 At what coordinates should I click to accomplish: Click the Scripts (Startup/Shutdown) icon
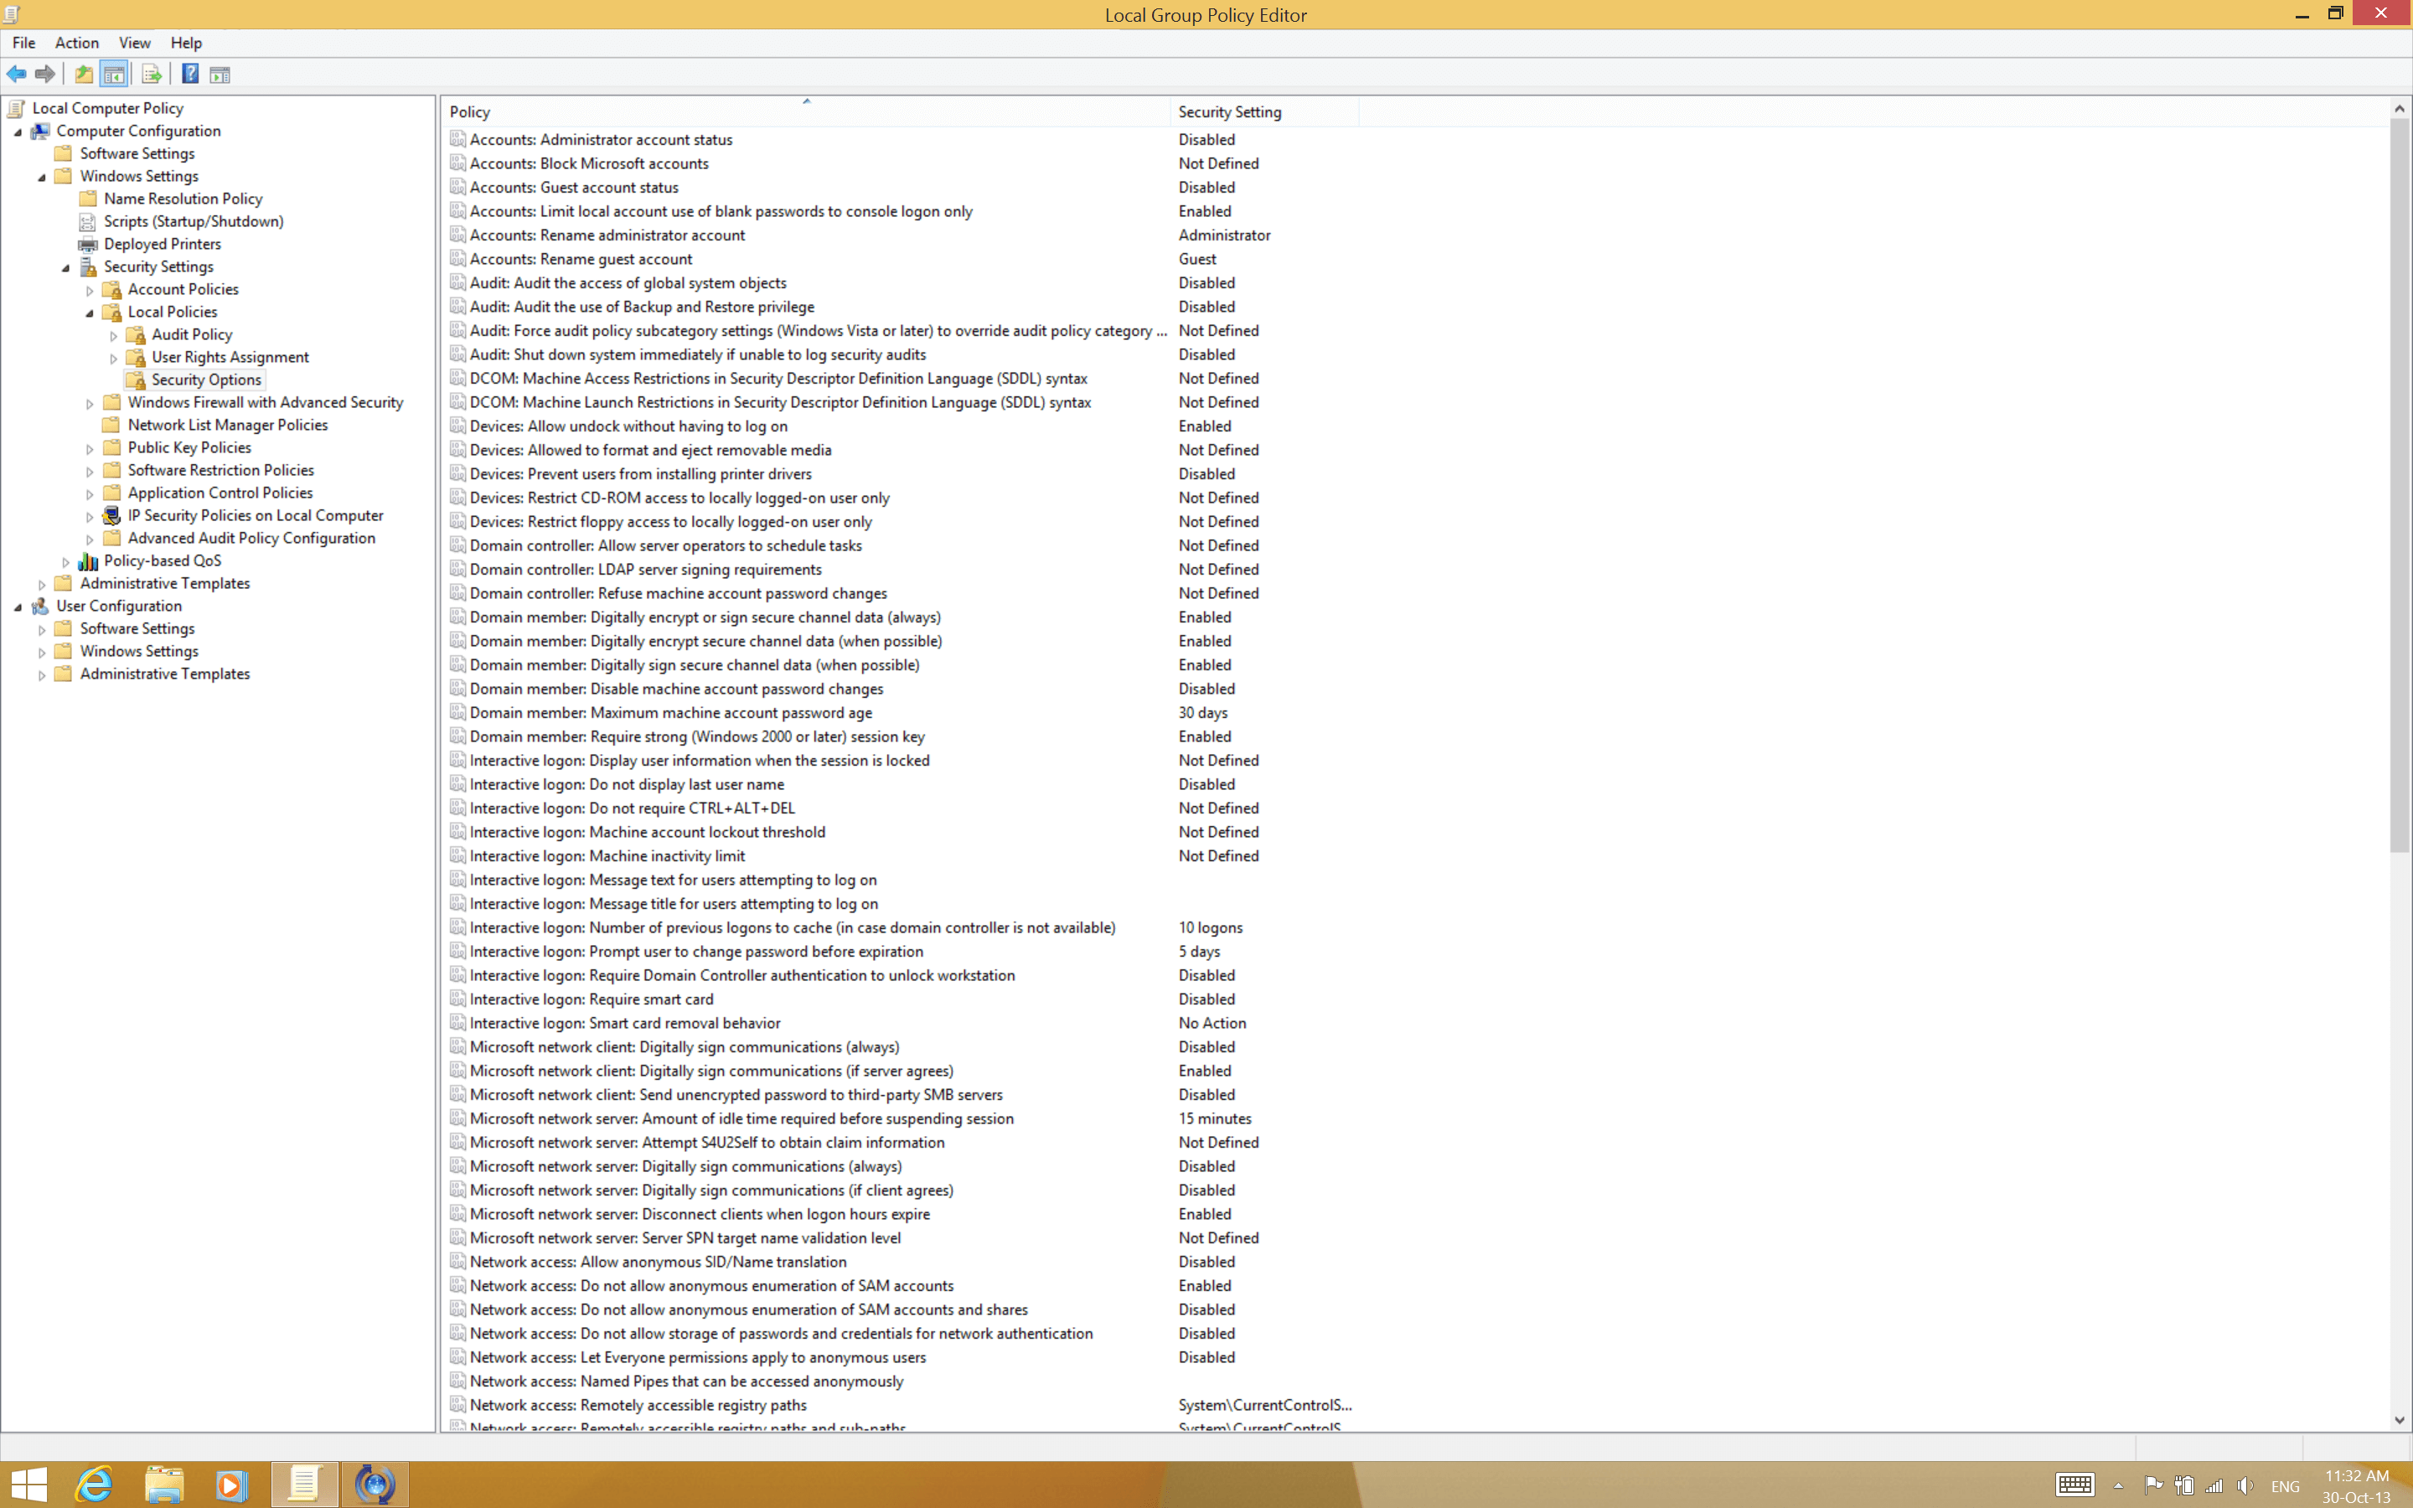coord(89,221)
